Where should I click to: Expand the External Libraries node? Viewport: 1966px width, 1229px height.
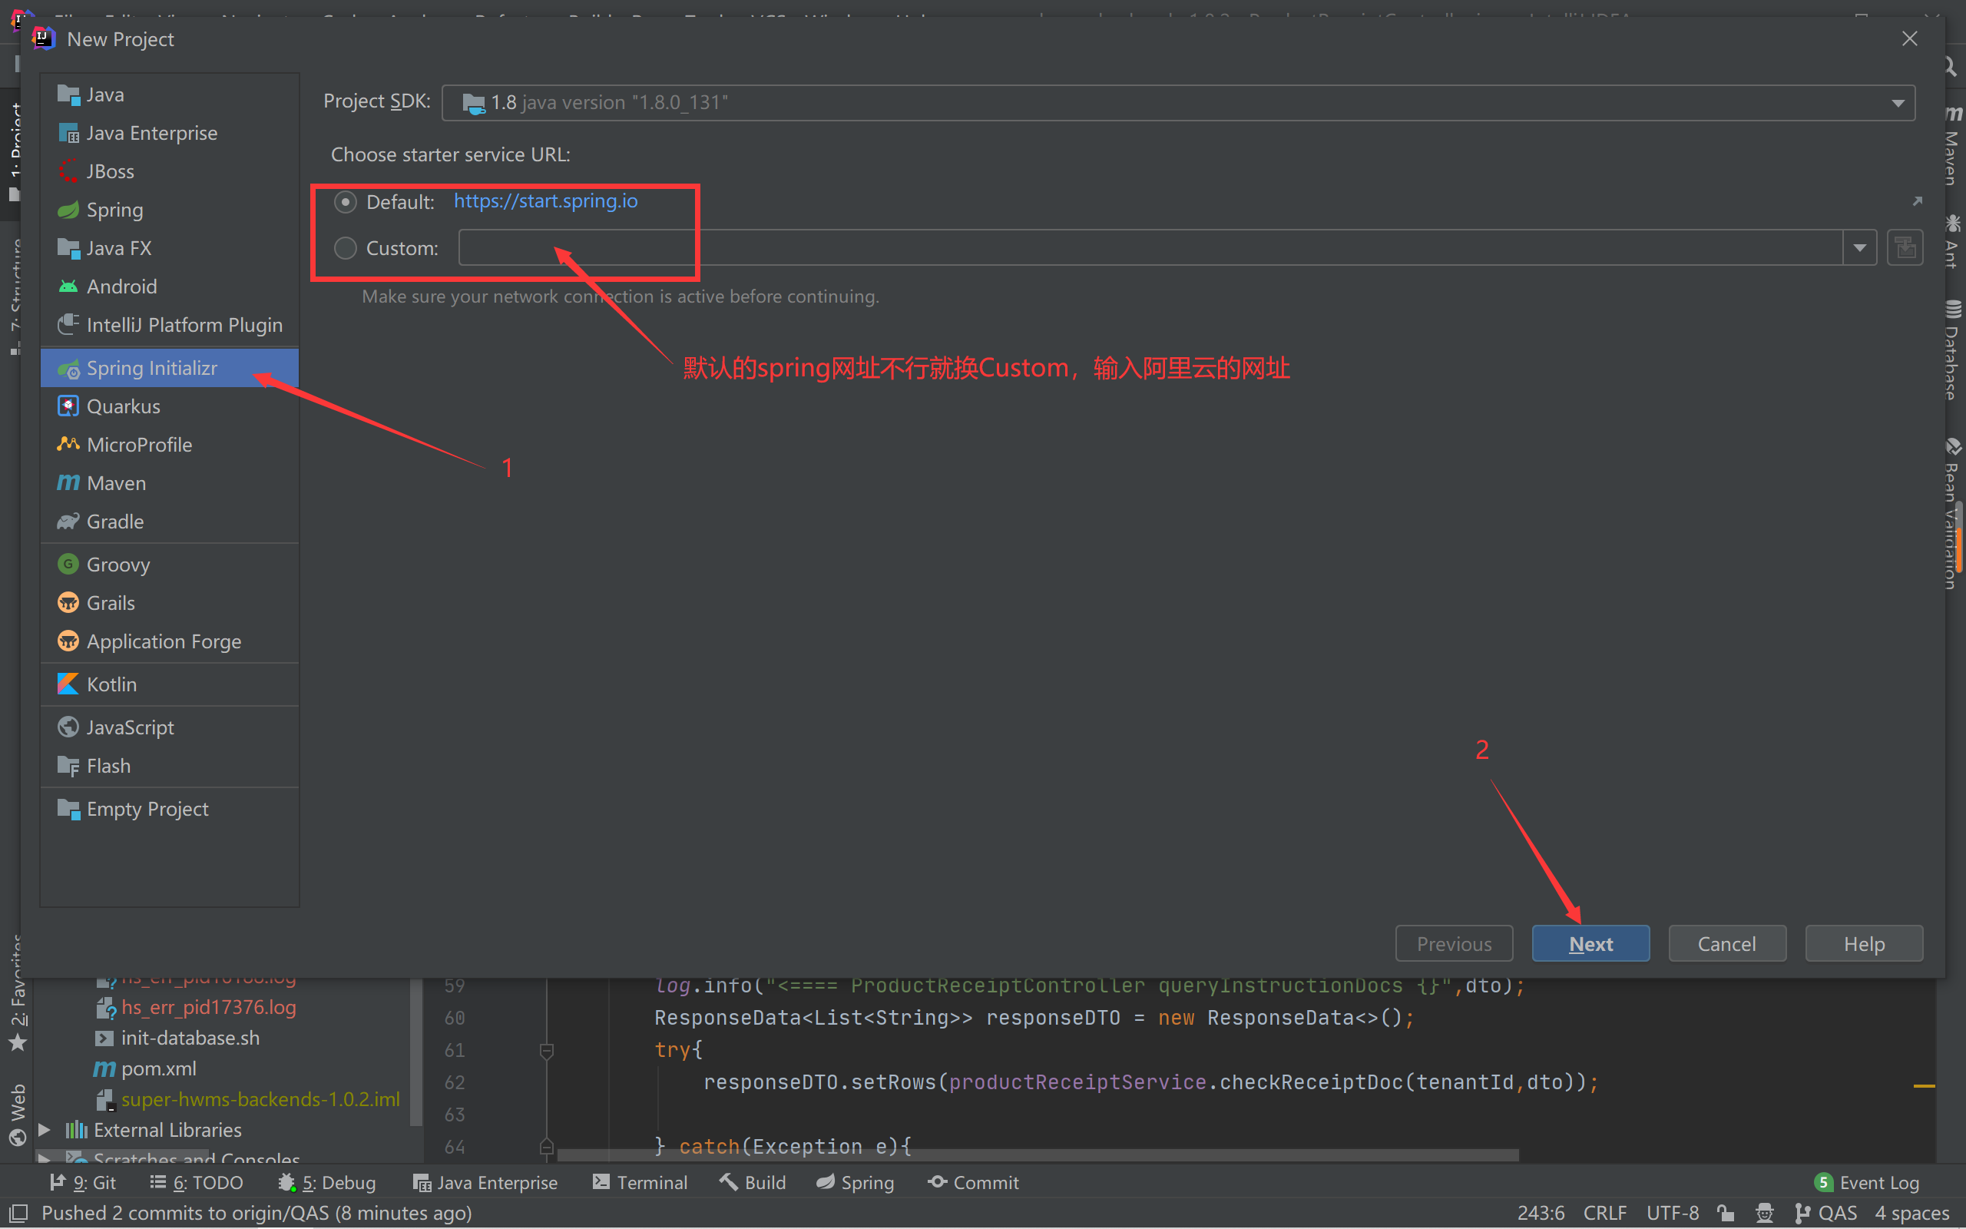(x=45, y=1130)
